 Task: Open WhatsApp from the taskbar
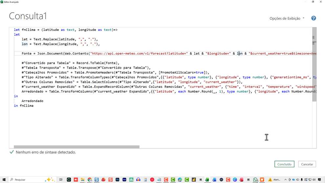[255, 180]
